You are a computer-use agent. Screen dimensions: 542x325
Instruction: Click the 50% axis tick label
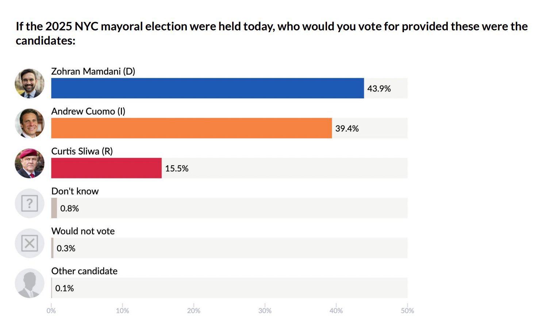[x=407, y=311]
